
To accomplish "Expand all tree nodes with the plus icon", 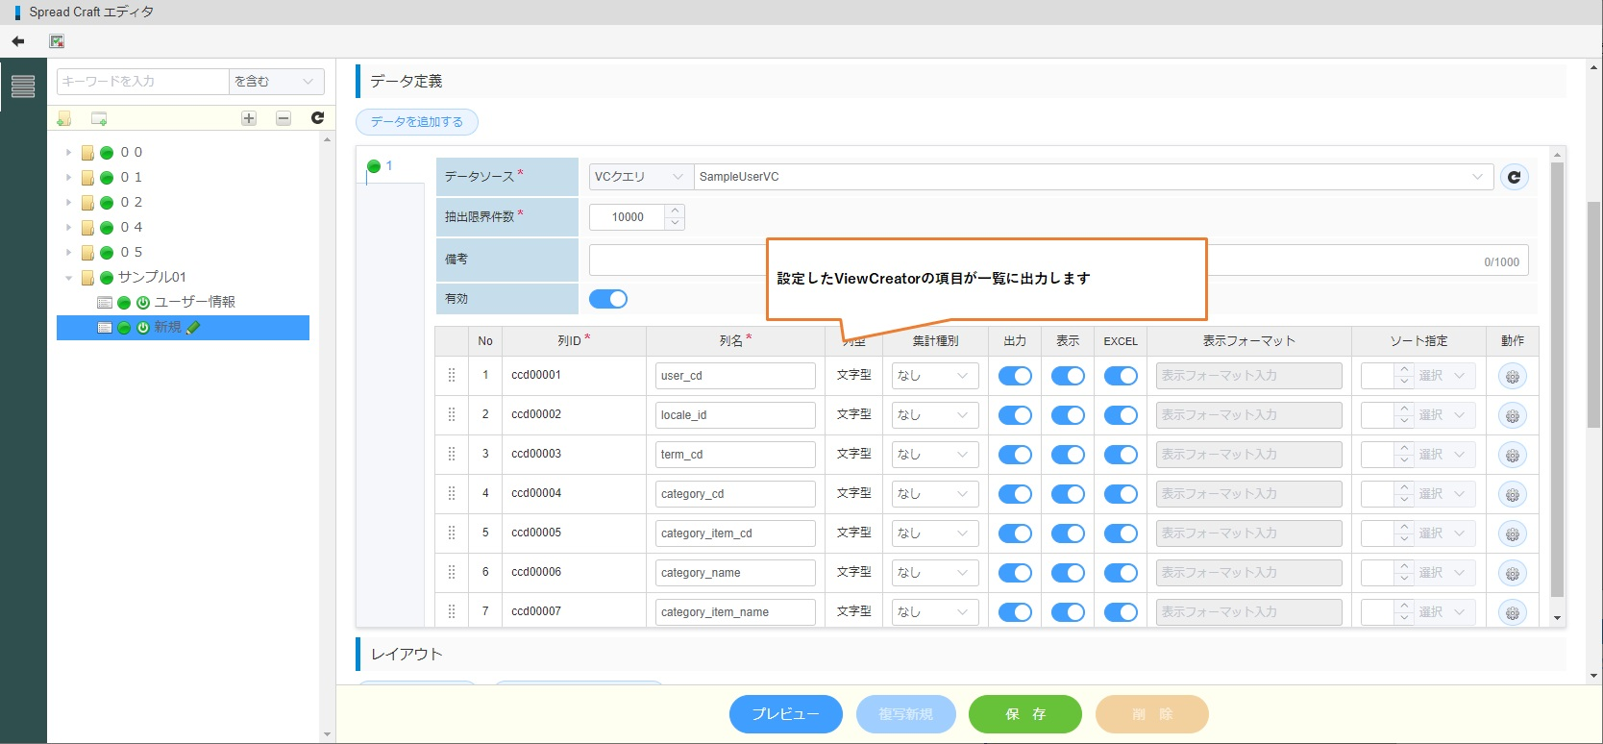I will point(249,118).
